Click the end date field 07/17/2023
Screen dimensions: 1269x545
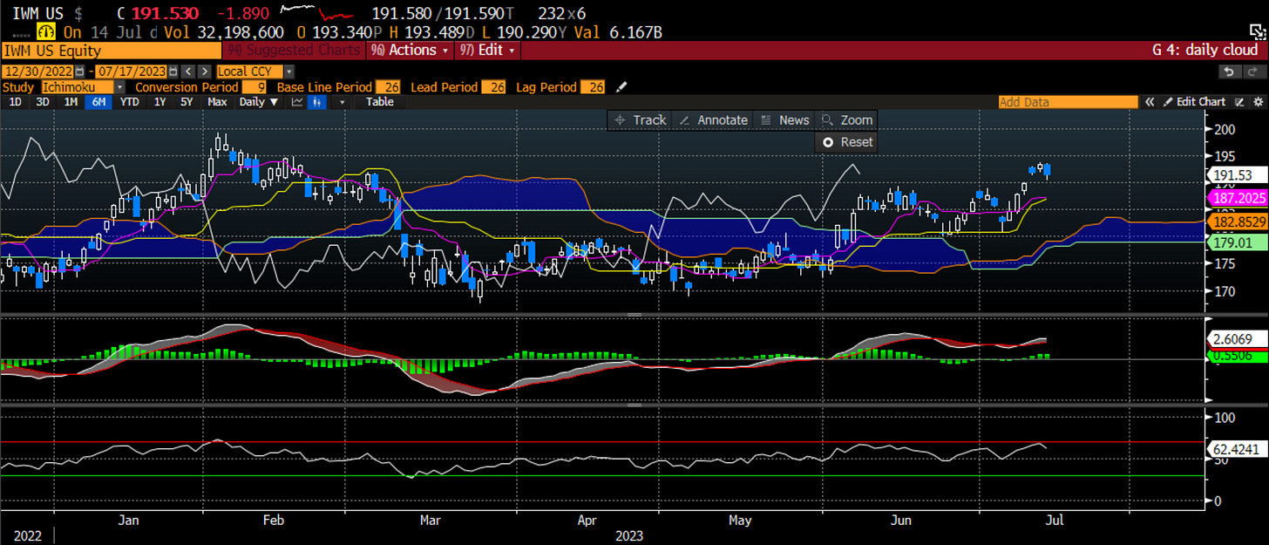click(131, 72)
